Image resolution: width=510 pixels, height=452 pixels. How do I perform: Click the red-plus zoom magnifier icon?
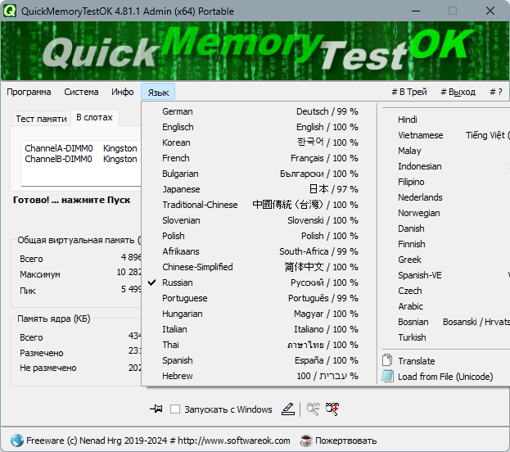click(332, 409)
